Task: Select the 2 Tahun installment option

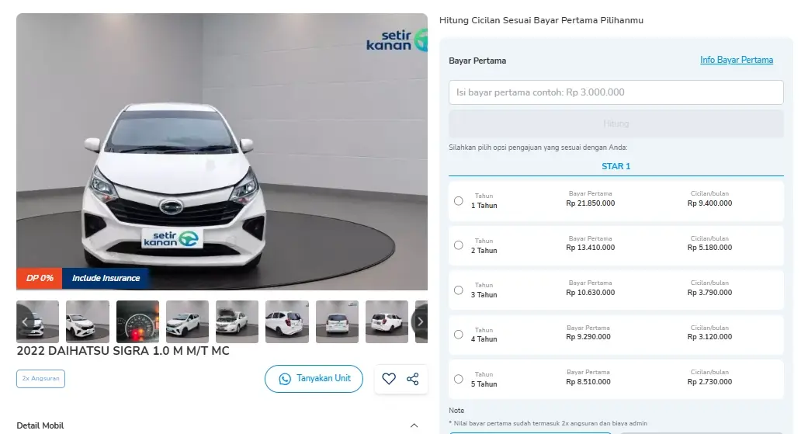Action: pyautogui.click(x=459, y=245)
